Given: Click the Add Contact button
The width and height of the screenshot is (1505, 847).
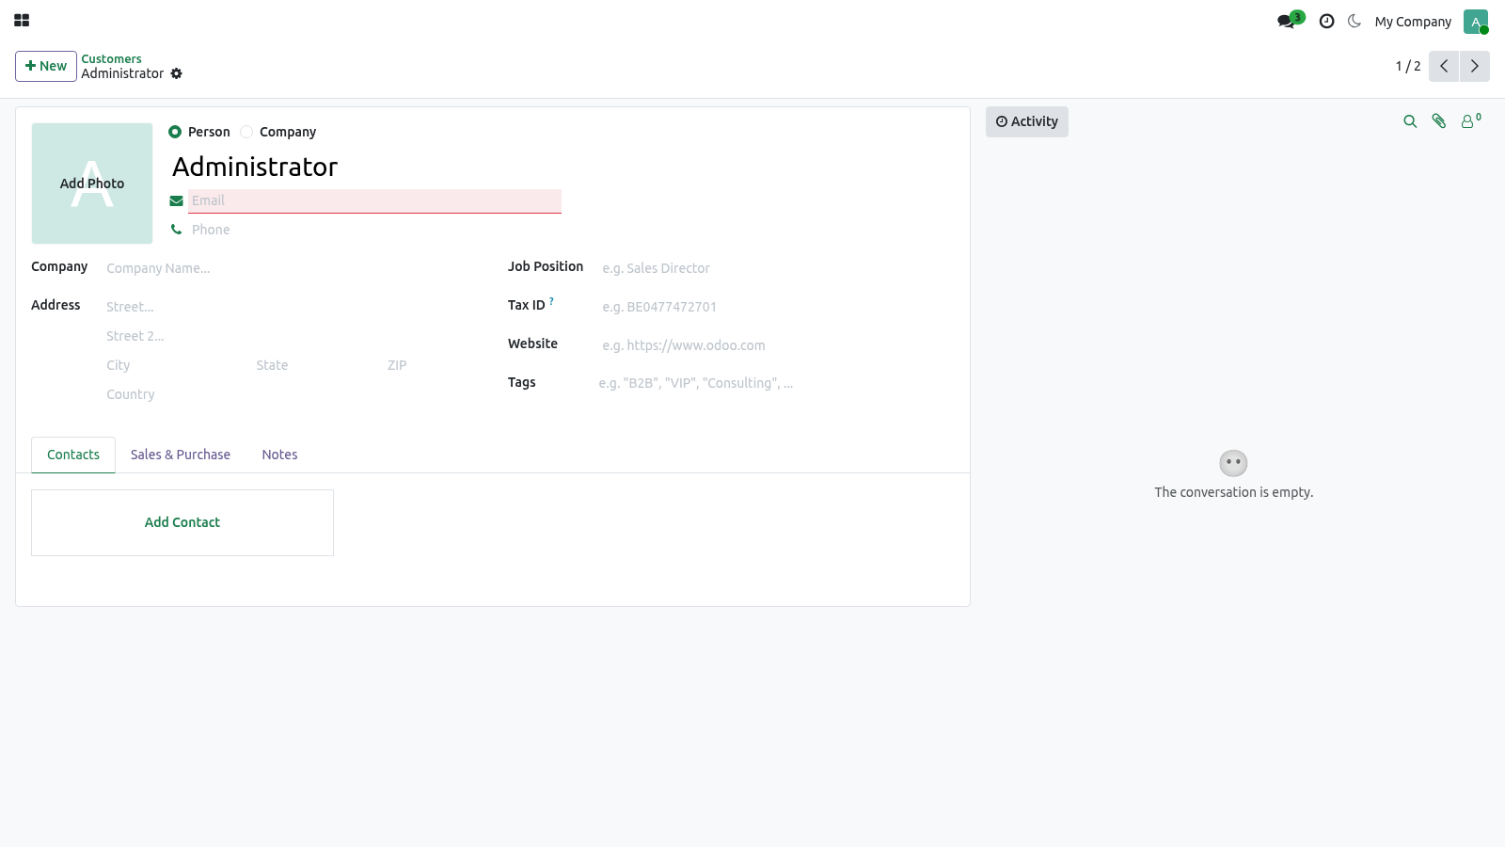Looking at the screenshot, I should 182,522.
